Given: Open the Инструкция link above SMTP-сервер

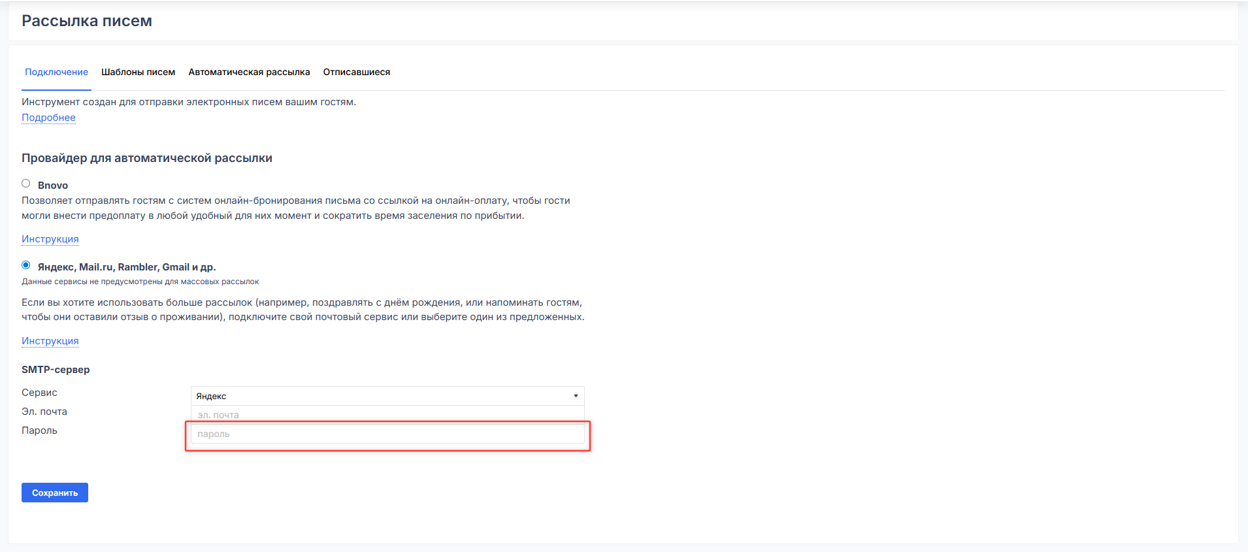Looking at the screenshot, I should tap(50, 341).
